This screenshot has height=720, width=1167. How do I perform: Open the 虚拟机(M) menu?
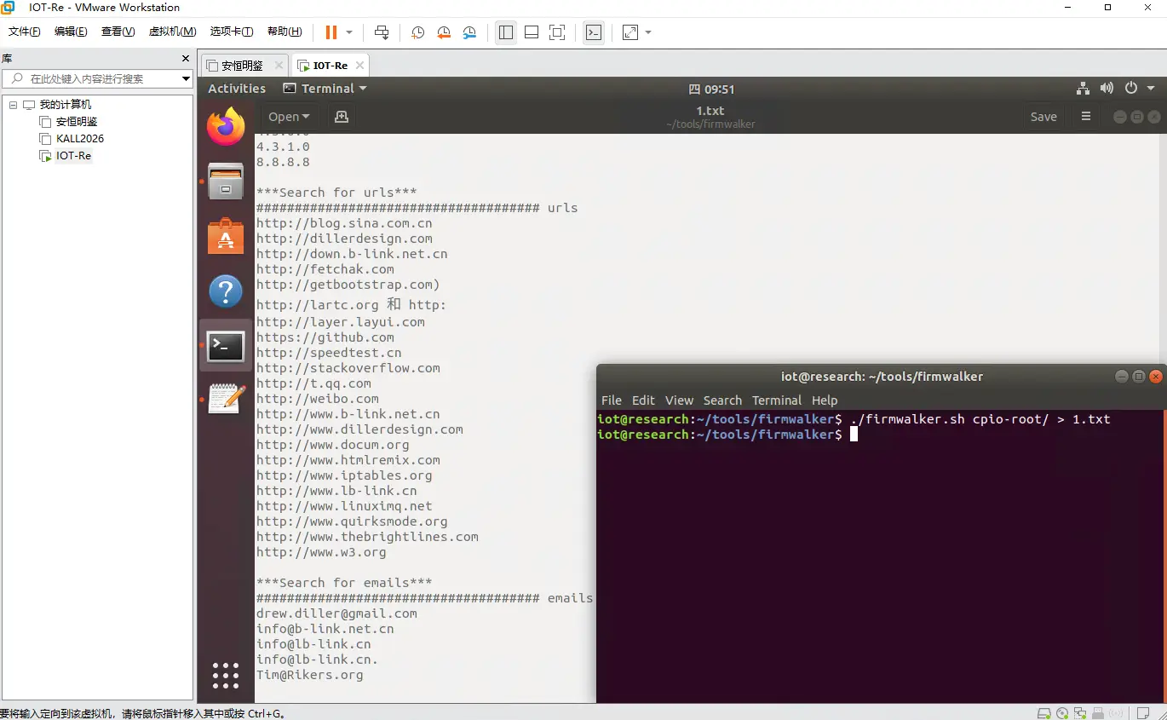[173, 32]
